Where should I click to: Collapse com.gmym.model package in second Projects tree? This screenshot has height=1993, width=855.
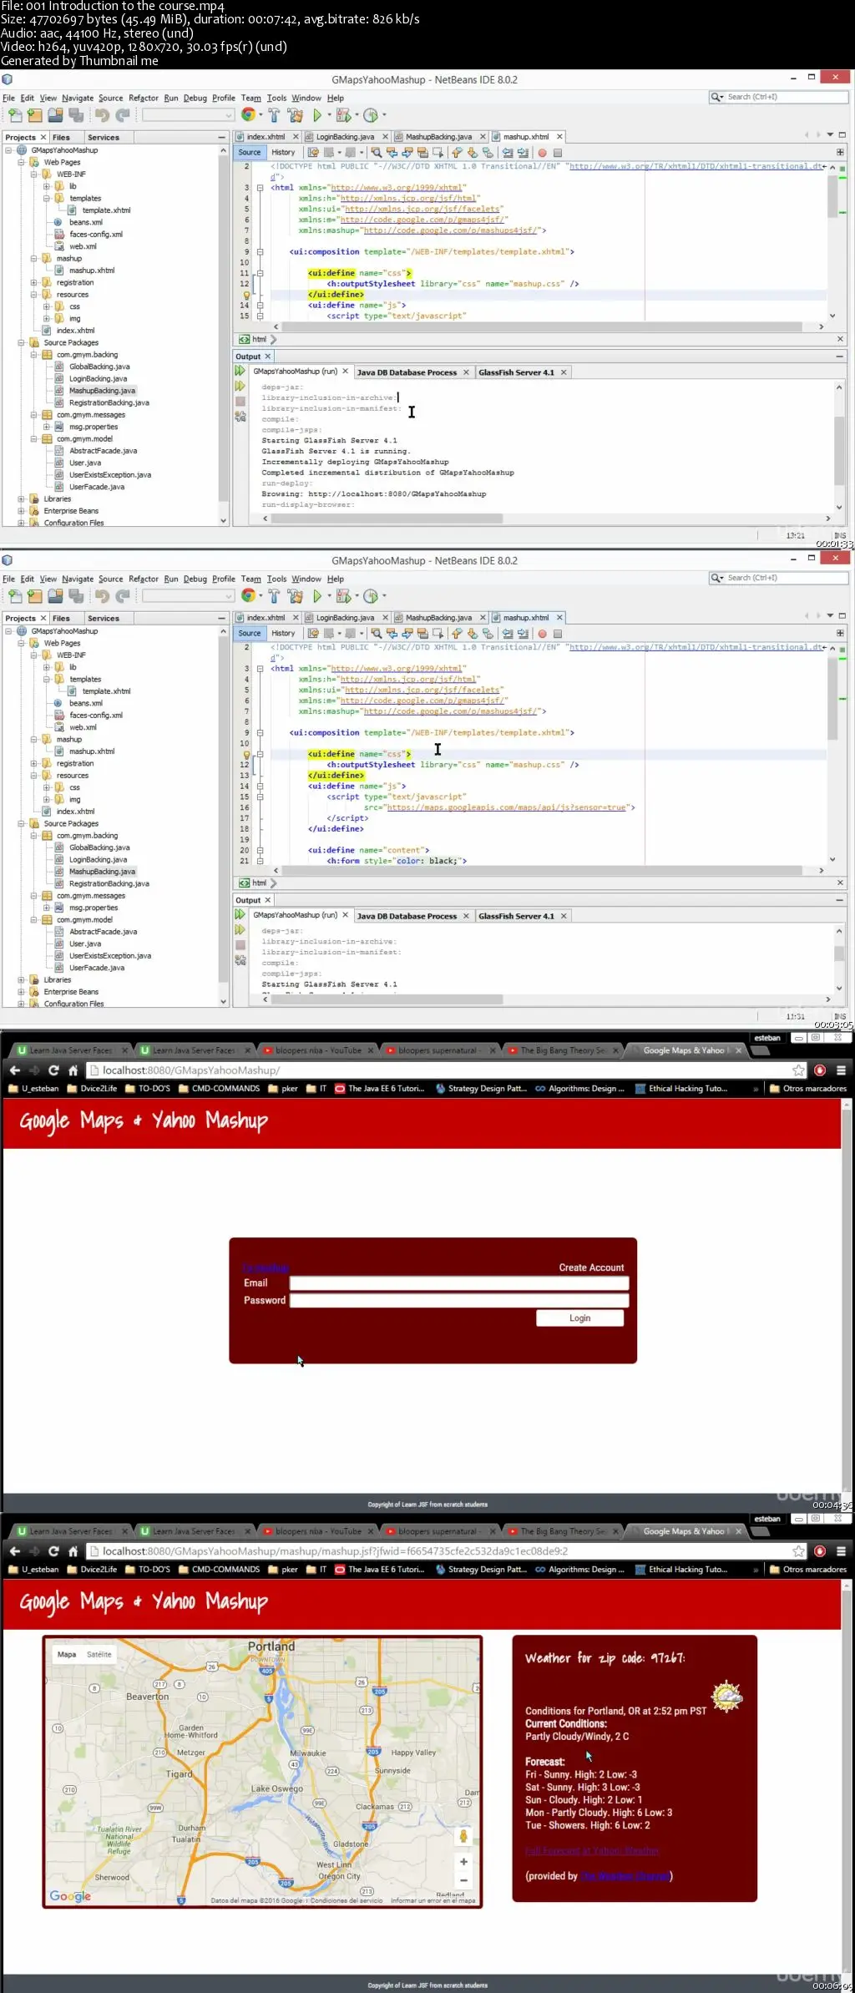point(34,919)
